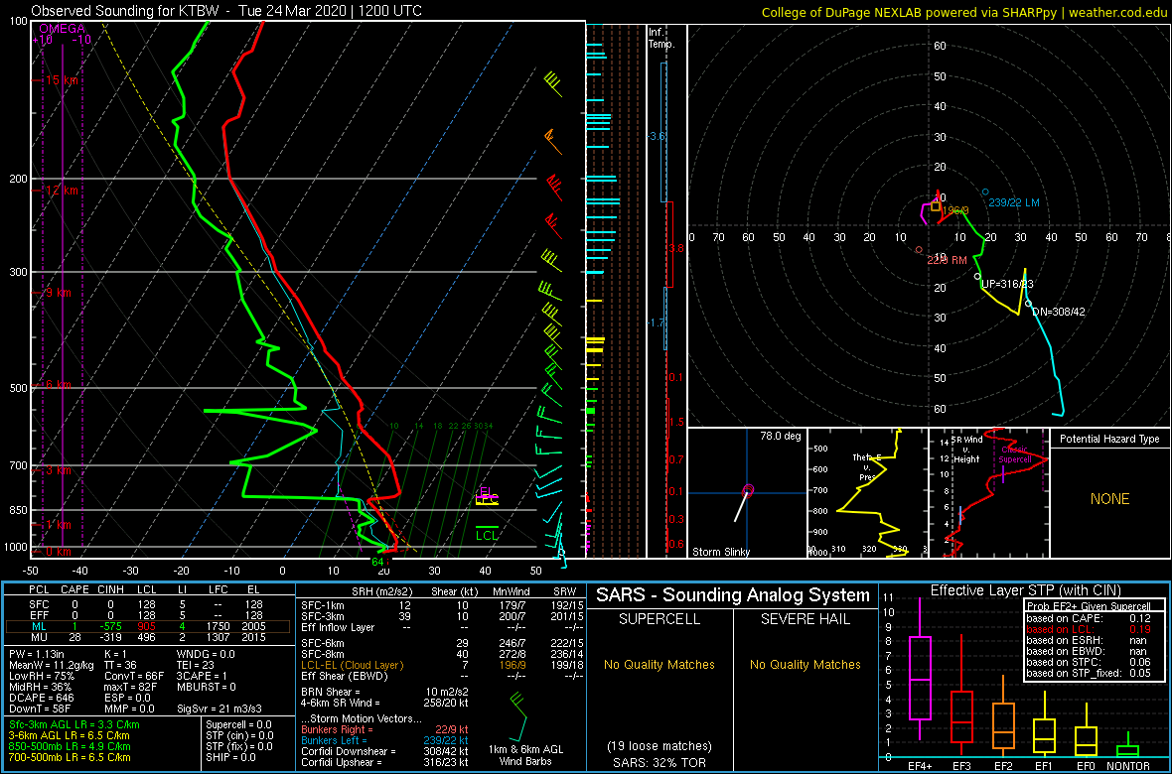Click the 239/22 LM hodograph label
Viewport: 1172px width, 774px height.
(x=1013, y=203)
